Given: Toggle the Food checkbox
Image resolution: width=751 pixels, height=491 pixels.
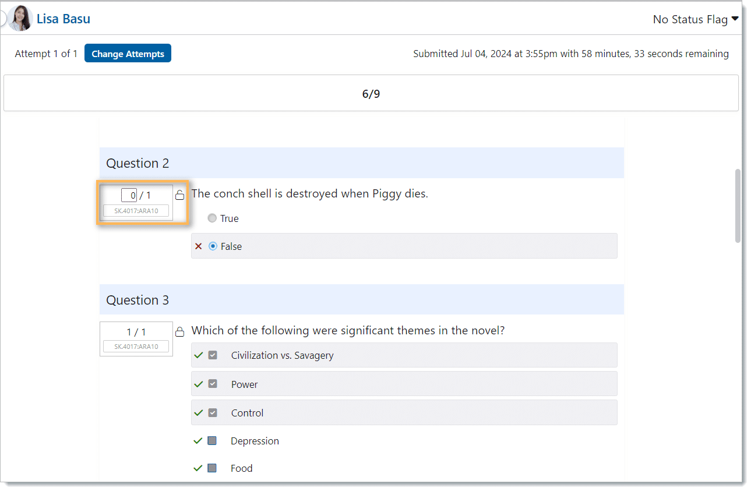Looking at the screenshot, I should 212,468.
